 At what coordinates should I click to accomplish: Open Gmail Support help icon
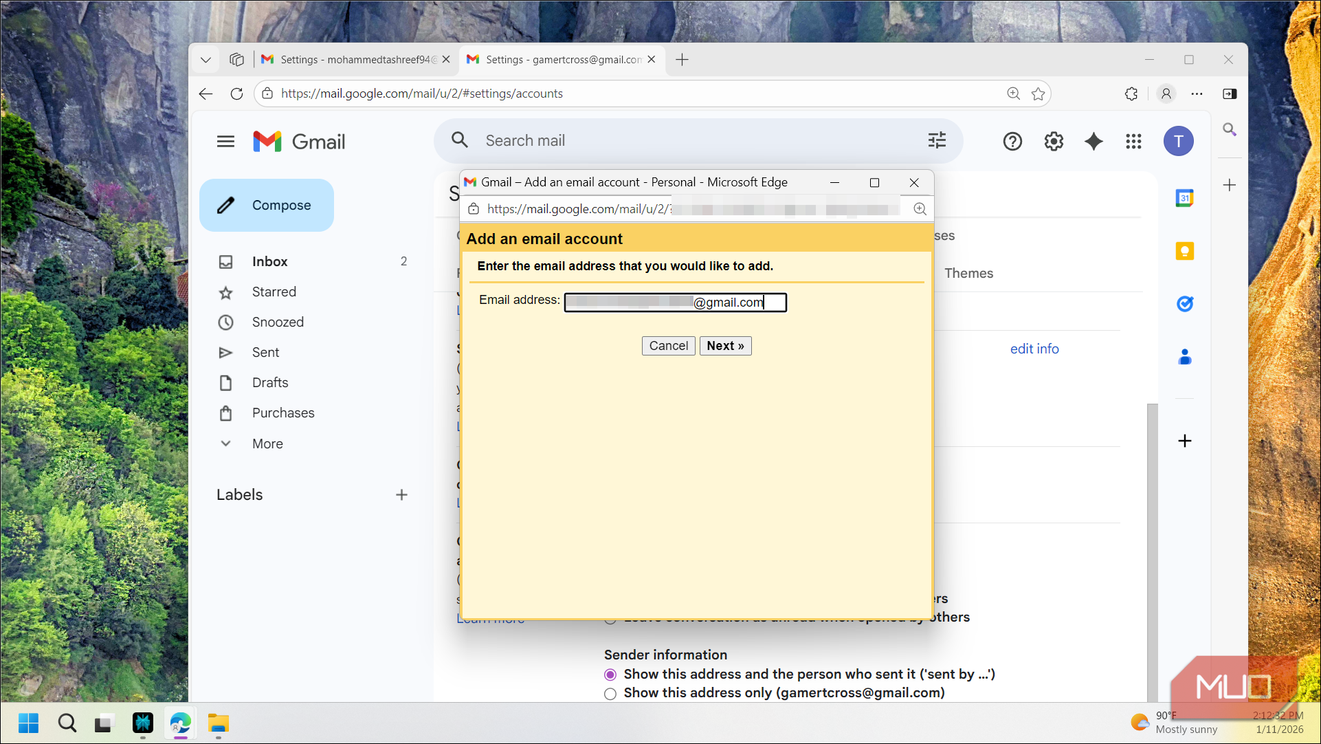coord(1012,142)
